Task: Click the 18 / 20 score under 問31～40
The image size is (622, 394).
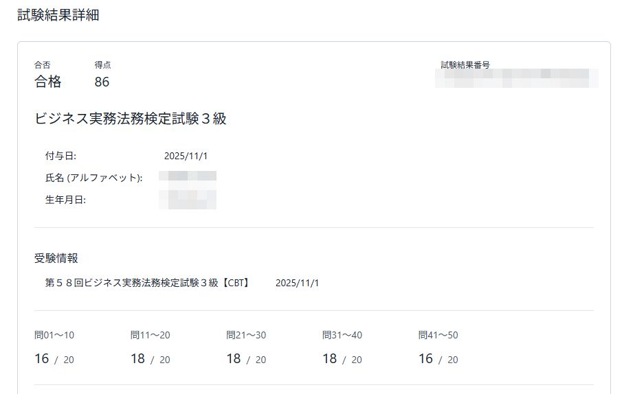Action: (342, 359)
